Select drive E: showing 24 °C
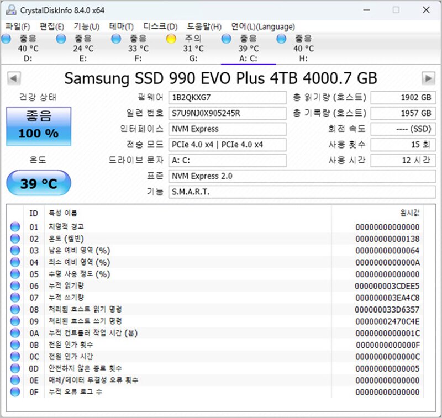Screen dimensions: 442x418 [x=83, y=49]
